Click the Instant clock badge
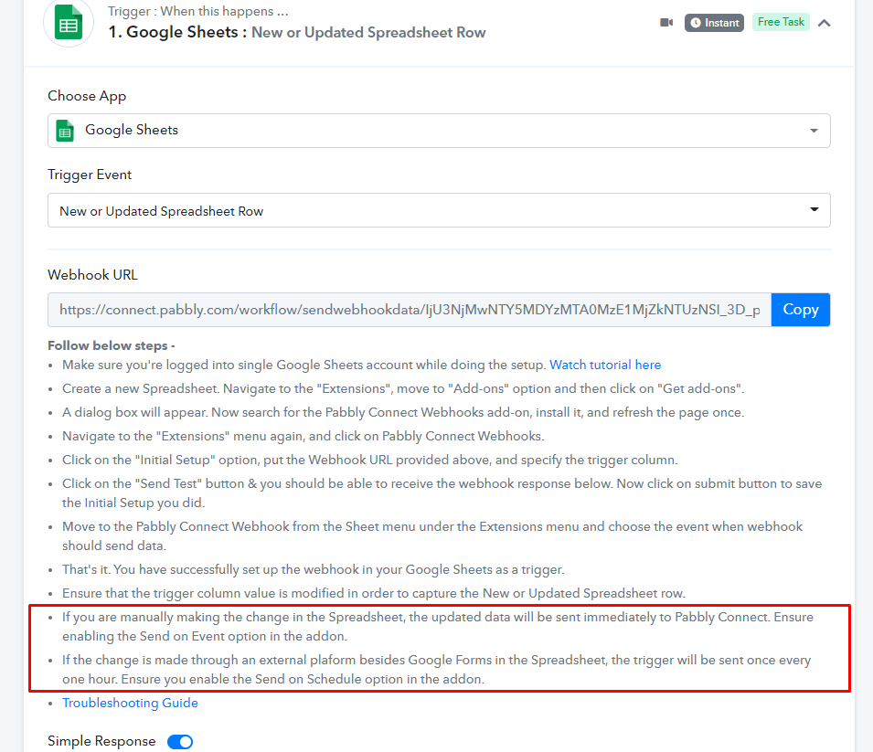This screenshot has width=873, height=752. coord(714,23)
